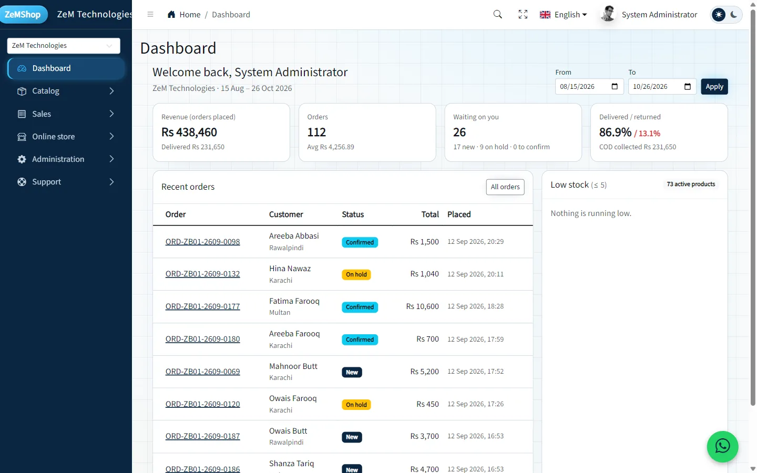
Task: Toggle the sidebar hamburger menu
Action: [x=150, y=15]
